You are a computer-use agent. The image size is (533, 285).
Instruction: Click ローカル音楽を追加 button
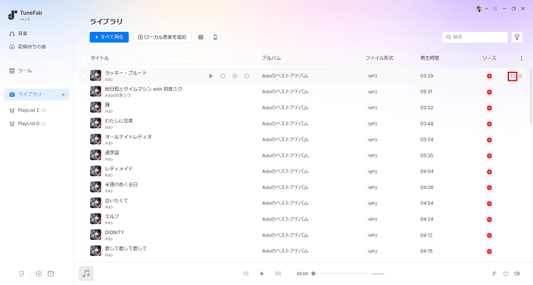click(162, 37)
